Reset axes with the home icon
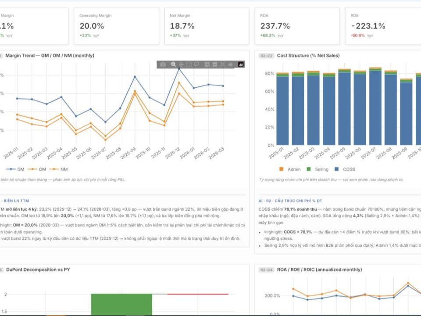The width and height of the screenshot is (421, 316). 230,64
